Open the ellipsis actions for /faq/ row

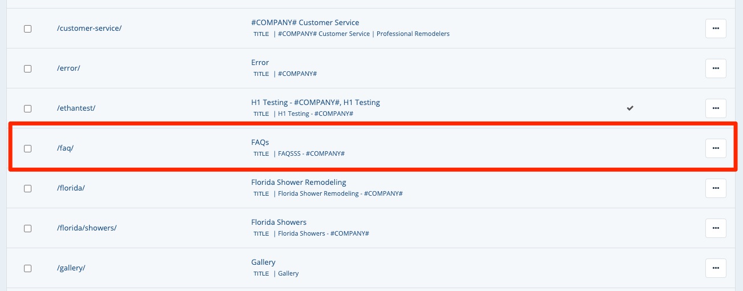click(716, 148)
